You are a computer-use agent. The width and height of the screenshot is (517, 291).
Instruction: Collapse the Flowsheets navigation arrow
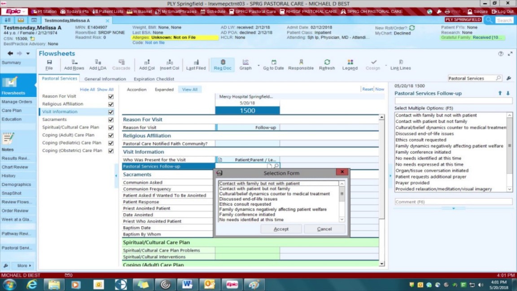click(x=9, y=53)
